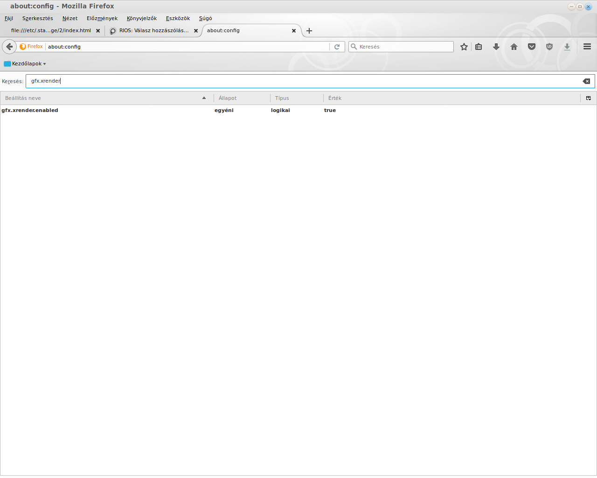Click the egyéni status cell

click(x=224, y=111)
